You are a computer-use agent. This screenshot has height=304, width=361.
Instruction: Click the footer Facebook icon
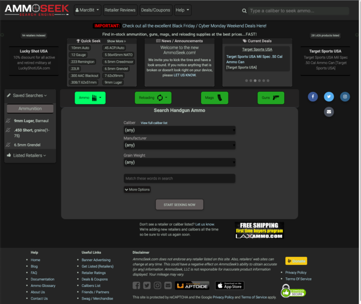coord(136,286)
